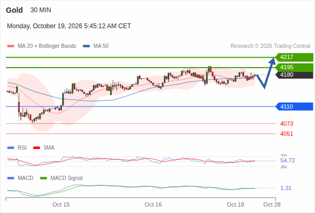Click the RSI legend label
Image resolution: width=315 pixels, height=213 pixels.
coord(22,148)
